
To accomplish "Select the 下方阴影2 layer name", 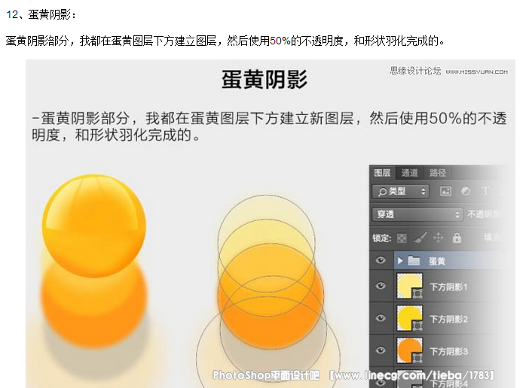I will (448, 320).
